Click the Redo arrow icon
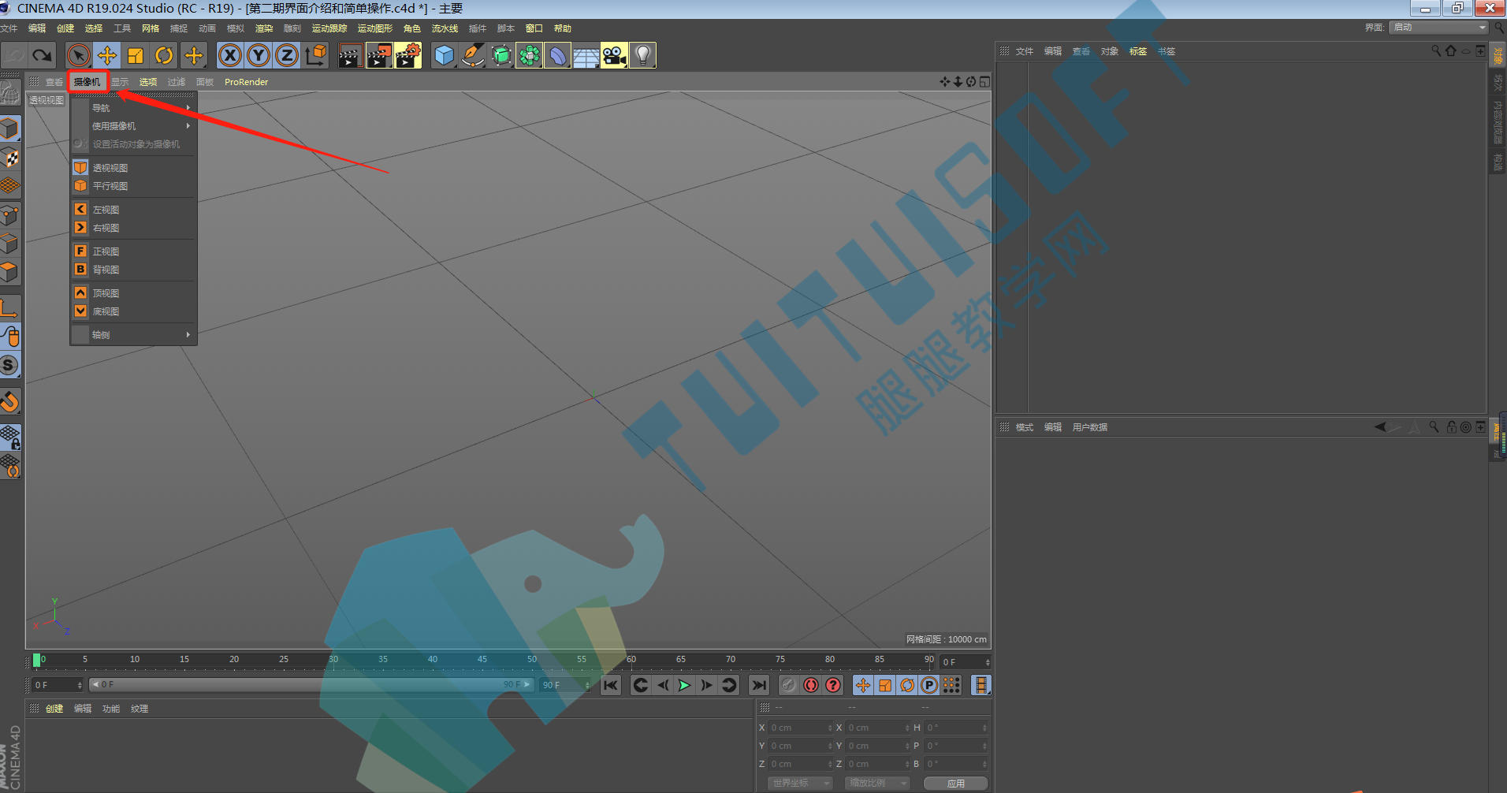 pyautogui.click(x=43, y=55)
